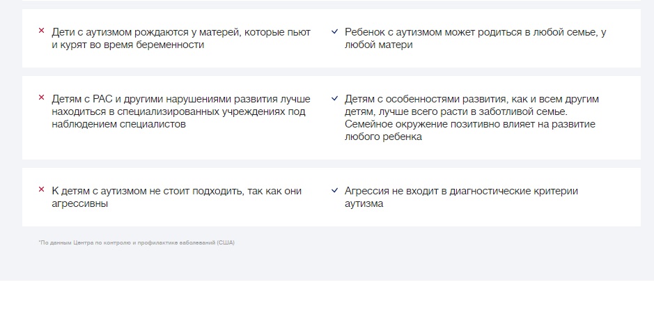The image size is (654, 310).
Task: Select the myth text about mothers drinking and smoking
Action: pos(181,38)
